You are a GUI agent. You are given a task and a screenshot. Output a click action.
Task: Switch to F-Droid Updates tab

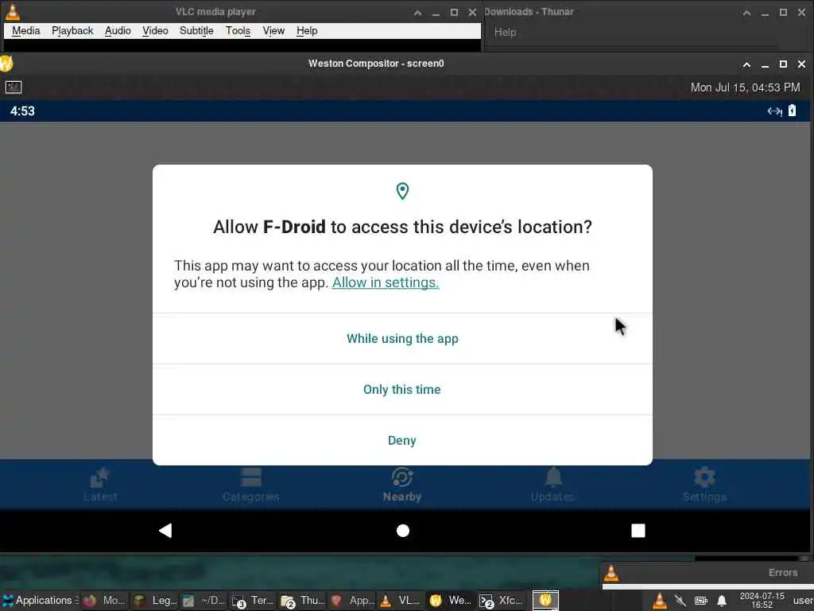pos(553,485)
